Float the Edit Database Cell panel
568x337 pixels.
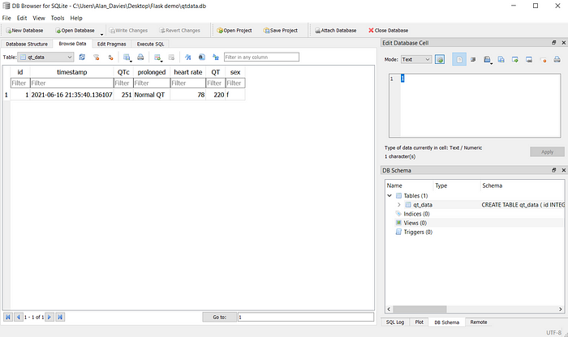coord(554,43)
